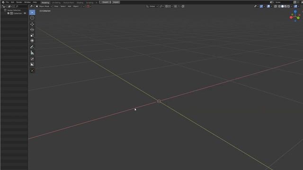Activate the Rotate tool
The width and height of the screenshot is (303, 170).
pos(32,30)
